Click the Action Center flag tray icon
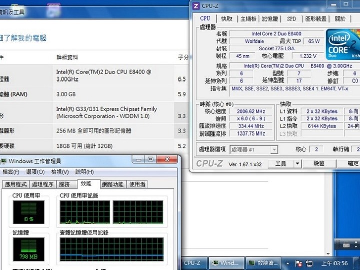Viewport: 360px width, 270px height. (x=298, y=263)
